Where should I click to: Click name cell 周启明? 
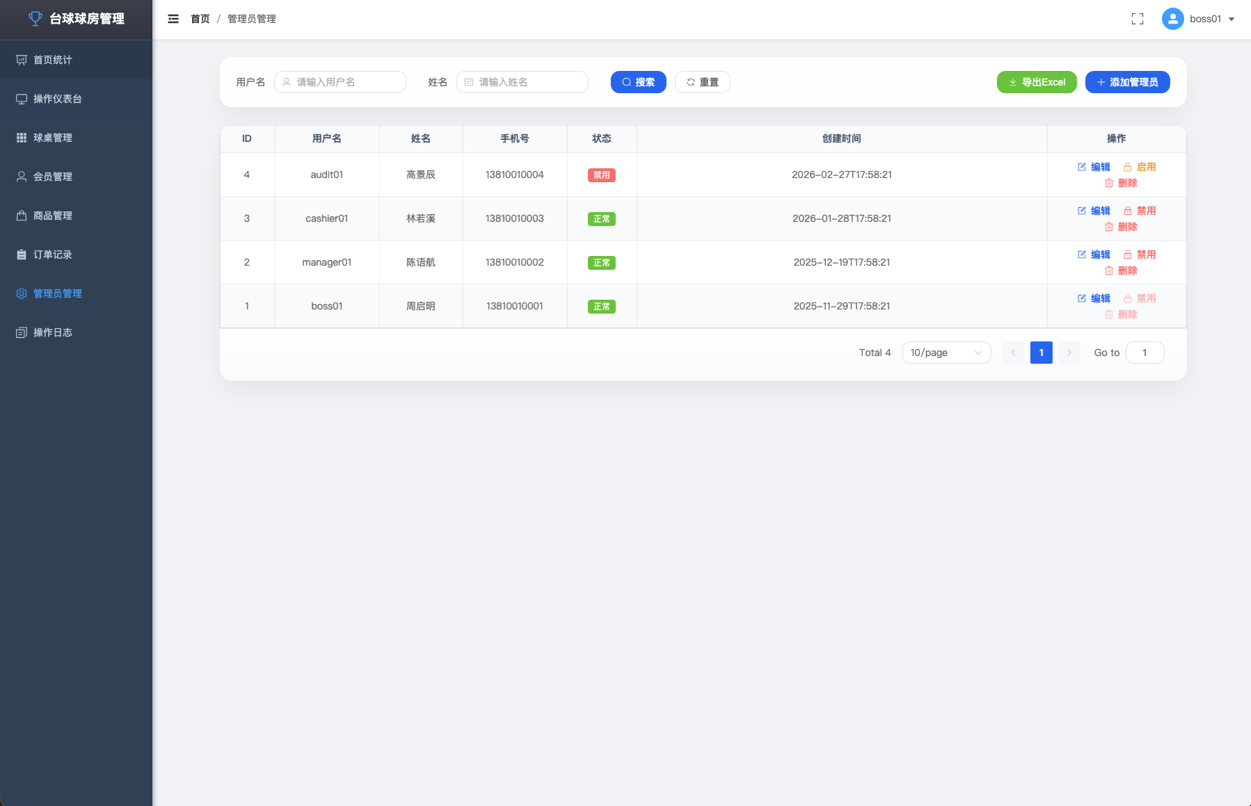pyautogui.click(x=421, y=306)
